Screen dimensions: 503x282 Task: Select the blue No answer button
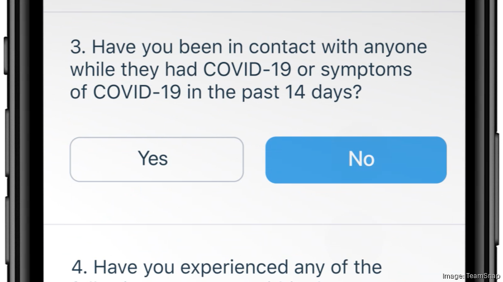tap(356, 159)
